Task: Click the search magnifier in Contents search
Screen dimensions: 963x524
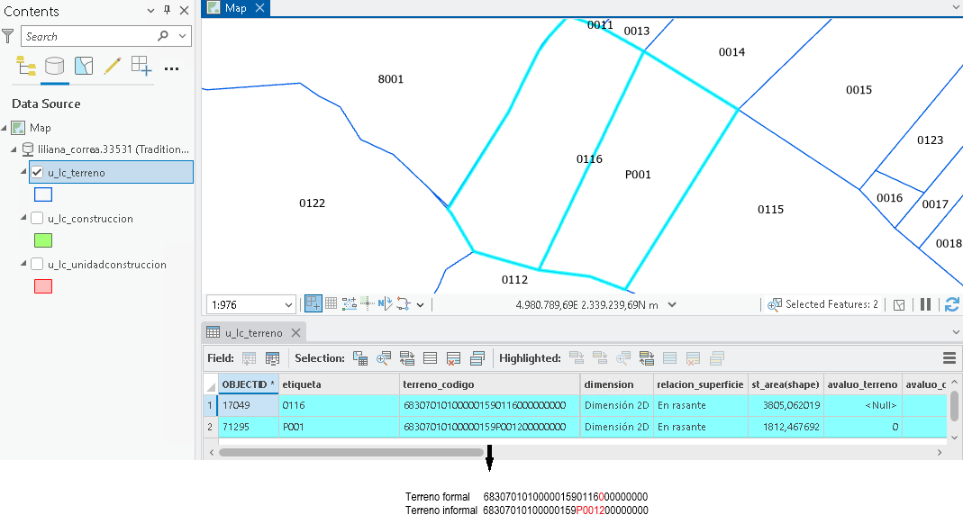Action: (x=163, y=36)
